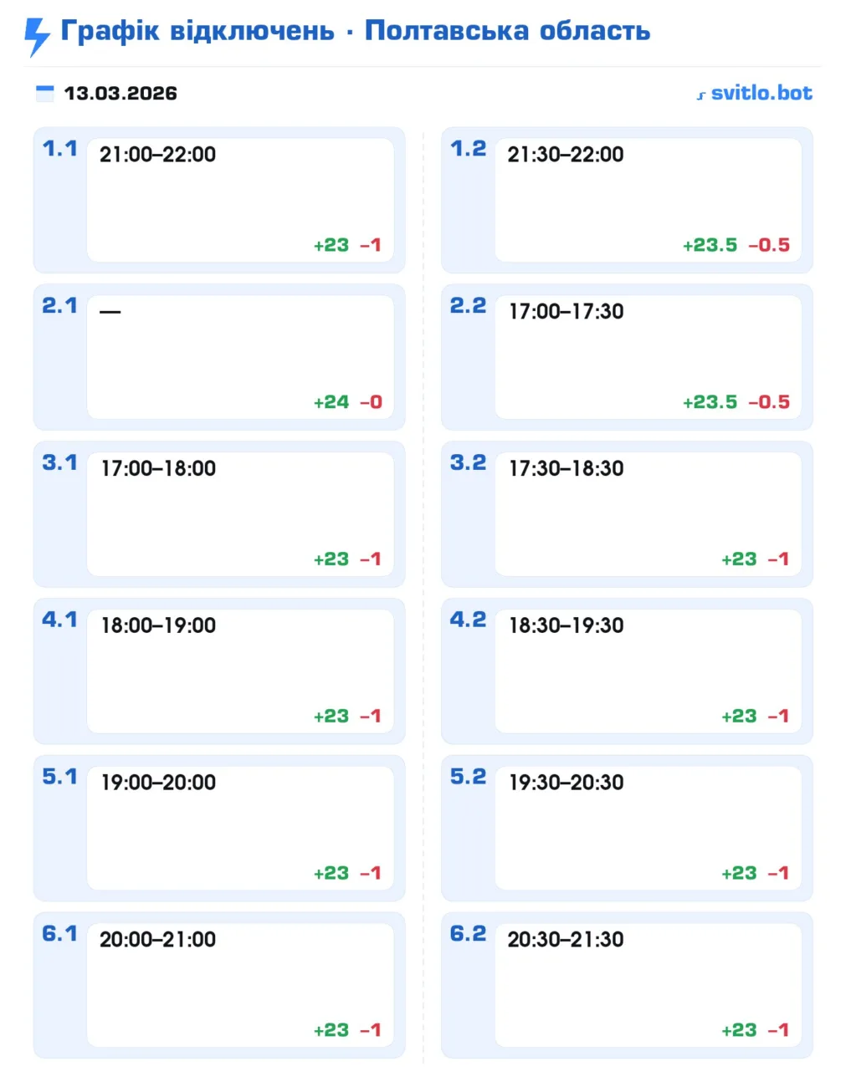Screen dimensions: 846x1087
Task: Click the 21:30–22:00 outage slot
Action: tap(565, 155)
